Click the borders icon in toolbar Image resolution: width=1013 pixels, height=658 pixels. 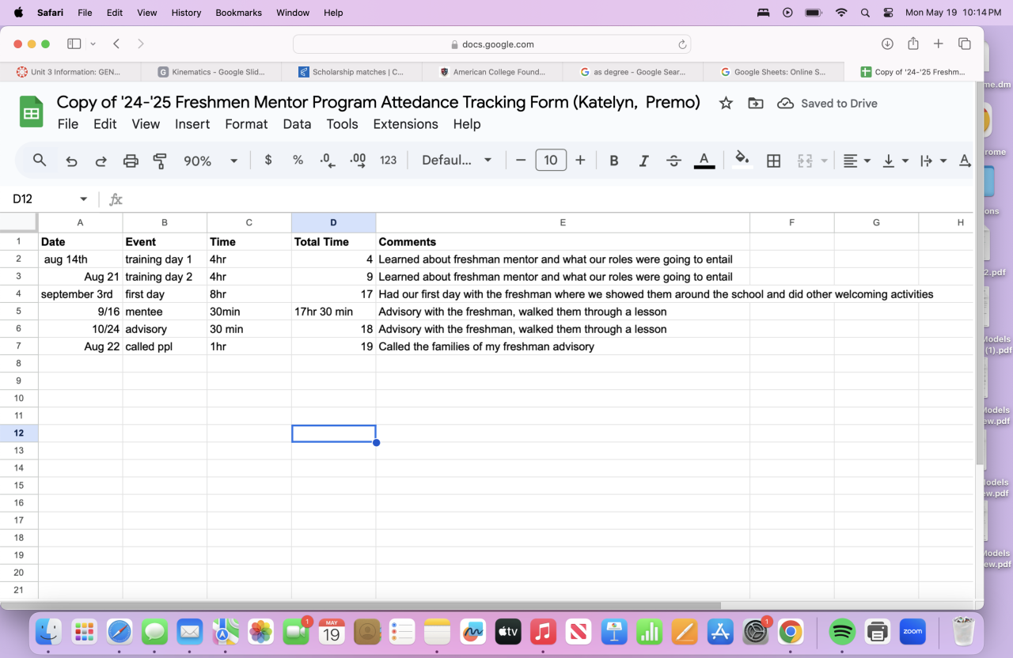773,161
